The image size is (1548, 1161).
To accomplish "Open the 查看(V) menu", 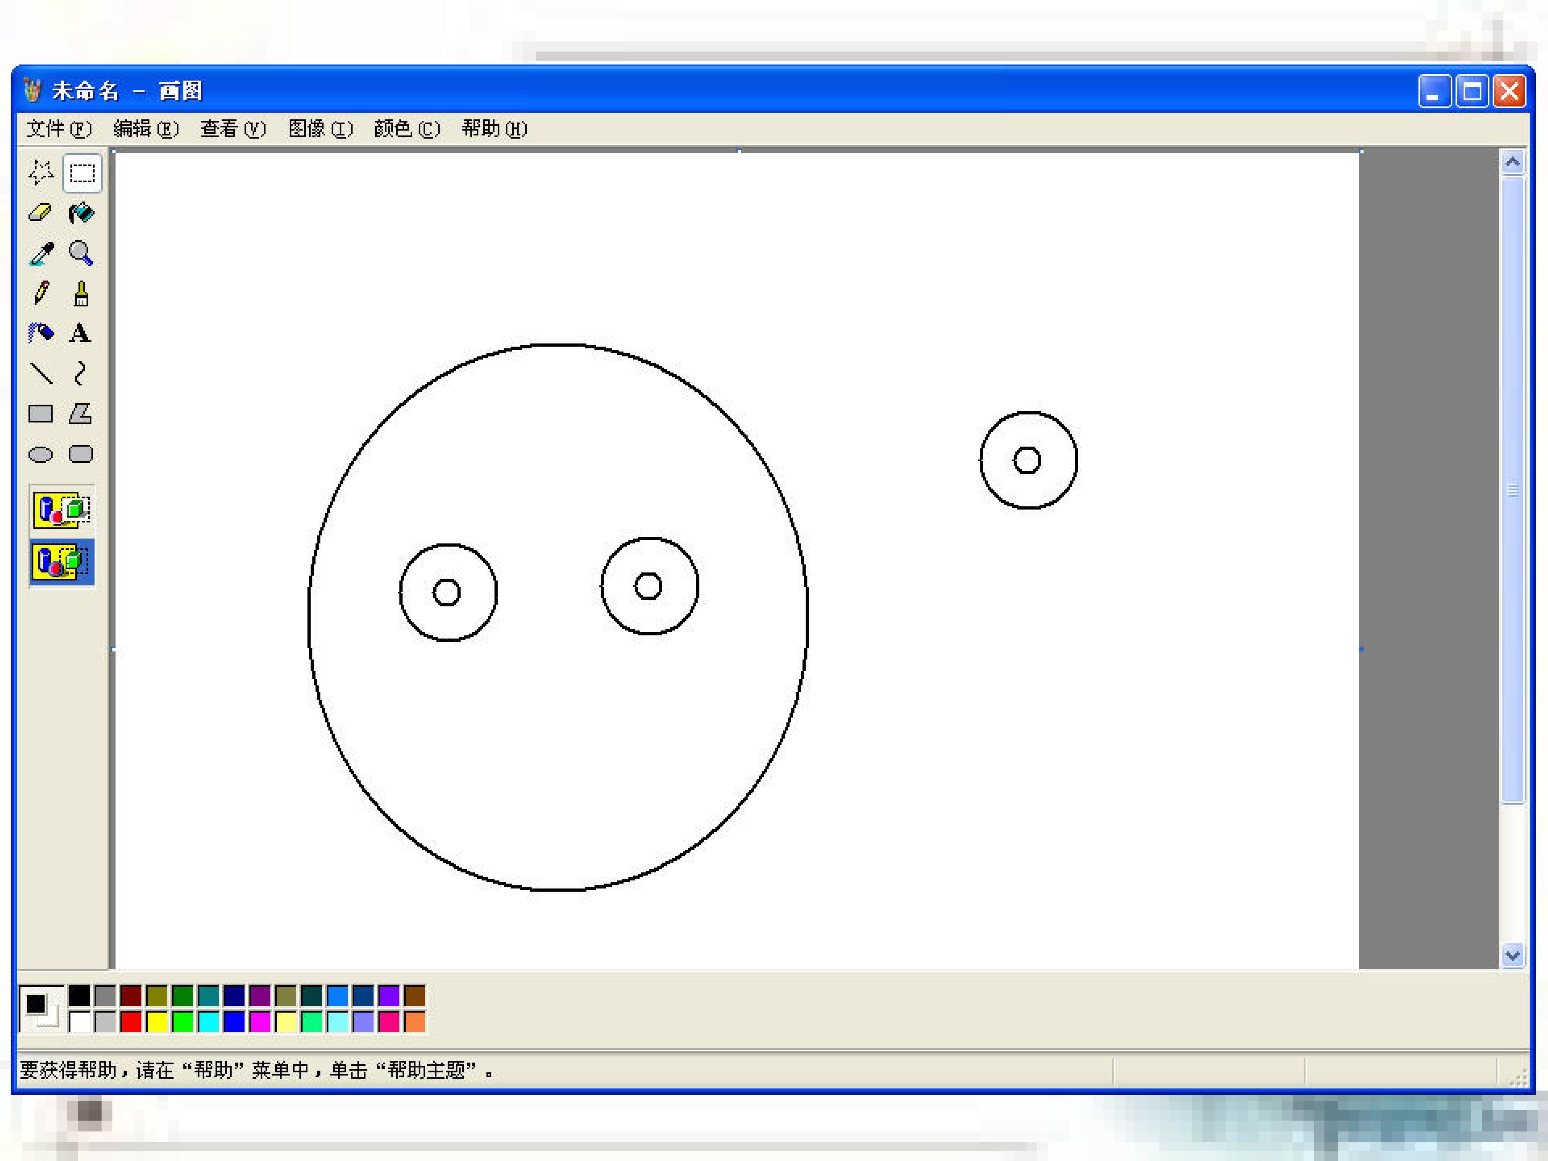I will click(x=233, y=129).
